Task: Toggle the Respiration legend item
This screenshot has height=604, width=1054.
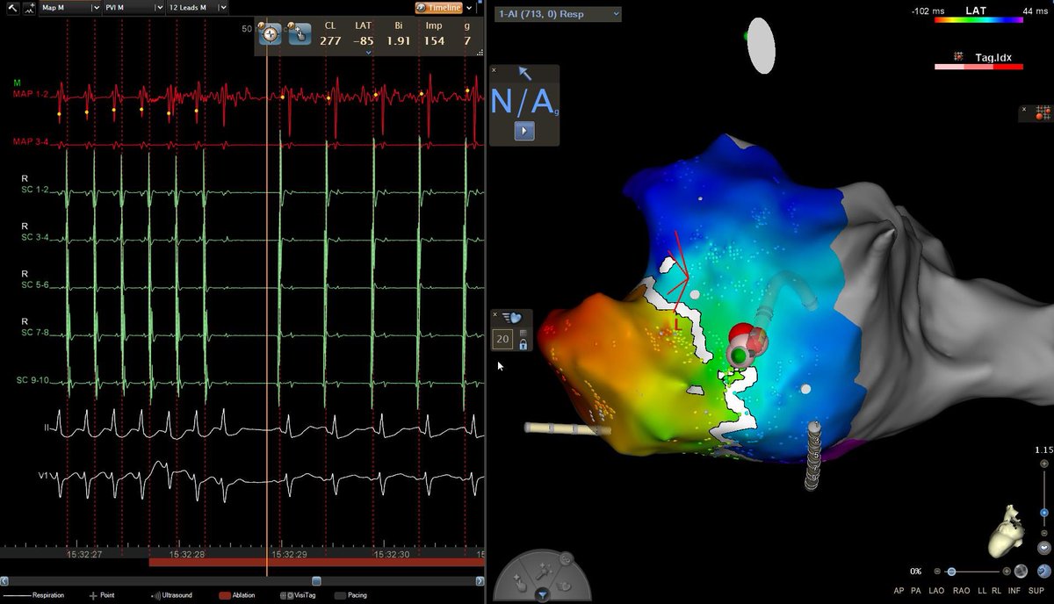Action: [x=33, y=595]
